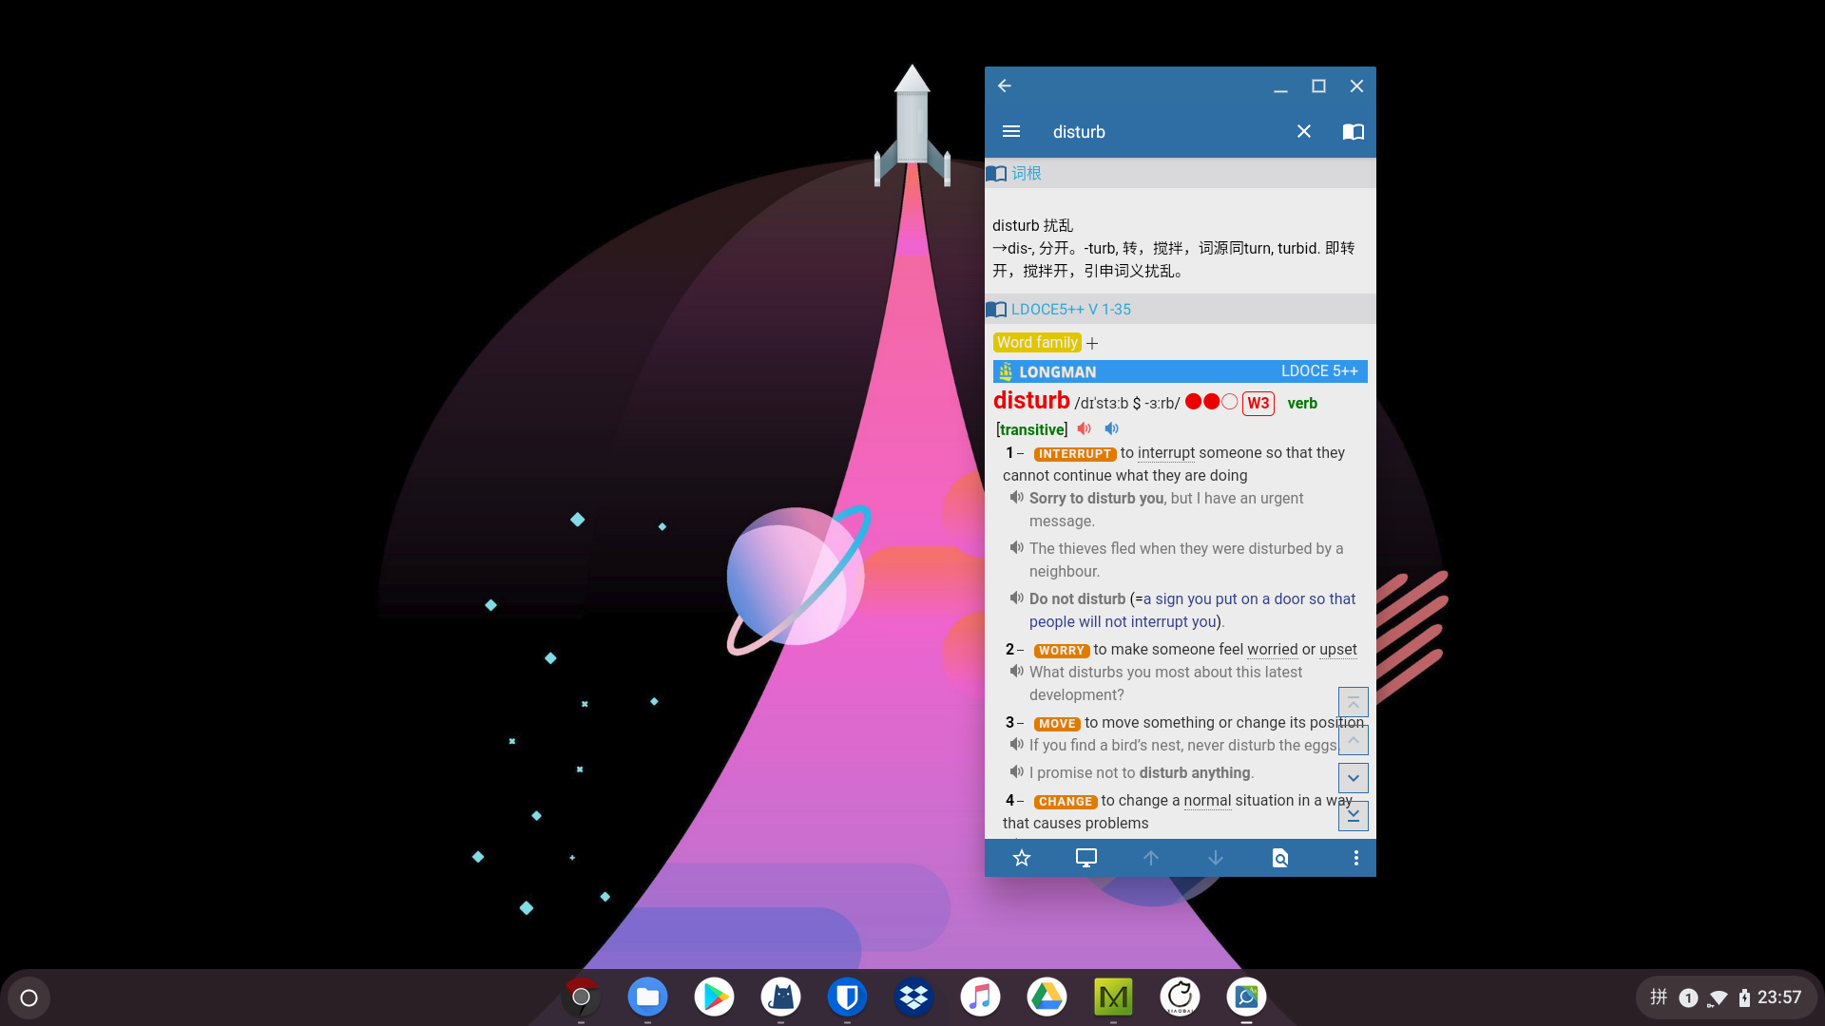Click the INTERRUPT signpost label
The image size is (1825, 1026).
pyautogui.click(x=1075, y=454)
